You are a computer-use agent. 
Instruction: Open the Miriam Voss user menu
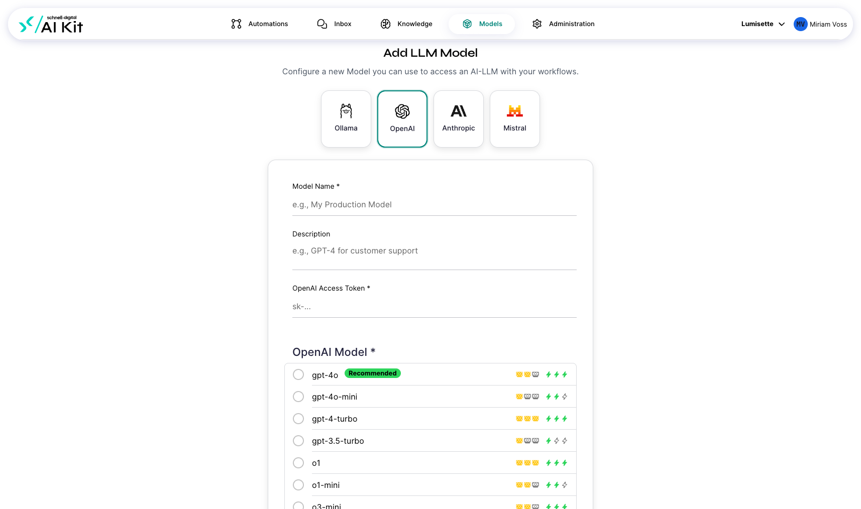(x=820, y=24)
